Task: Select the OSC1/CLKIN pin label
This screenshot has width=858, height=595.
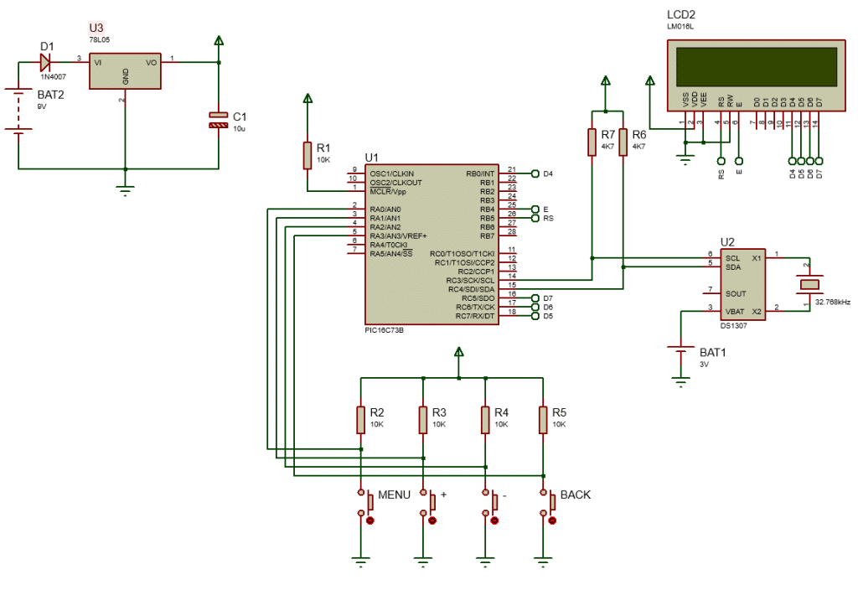Action: pos(392,173)
